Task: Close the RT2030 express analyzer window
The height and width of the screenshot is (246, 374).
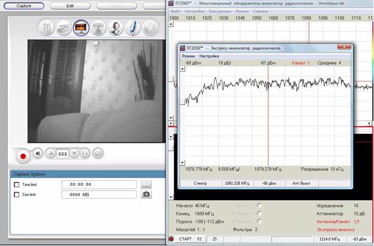Action: pyautogui.click(x=344, y=46)
